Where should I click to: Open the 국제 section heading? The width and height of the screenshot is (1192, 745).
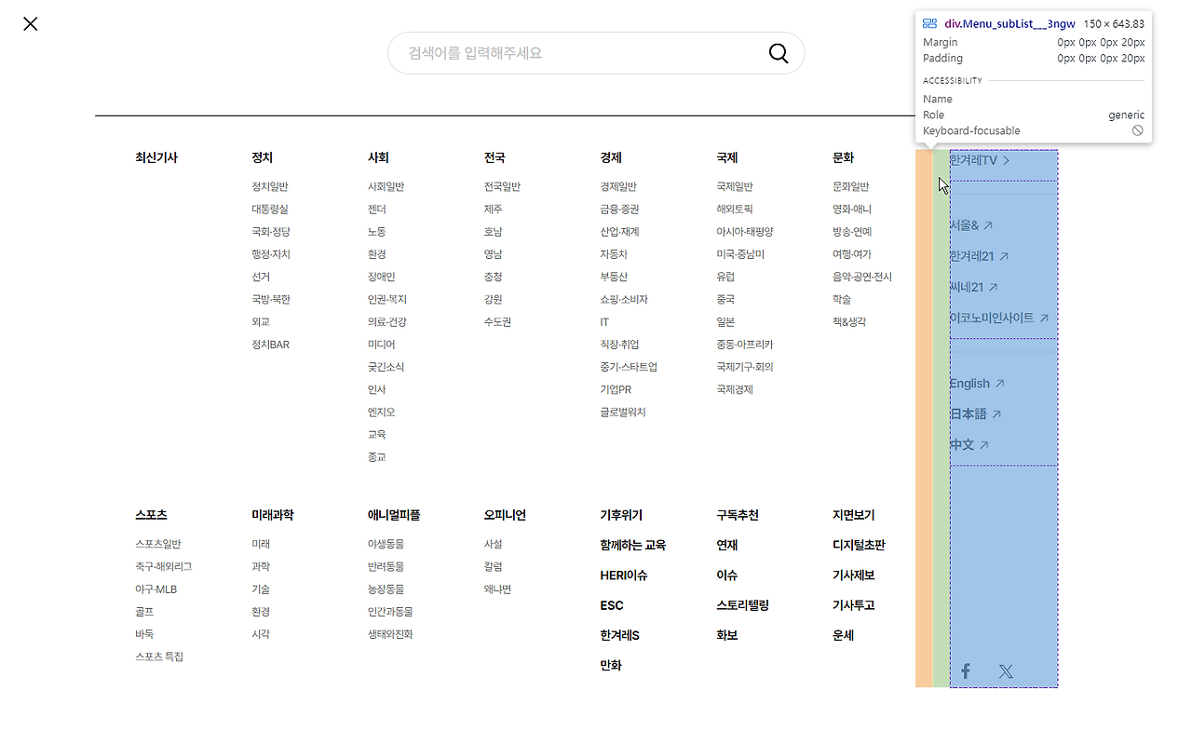tap(727, 157)
